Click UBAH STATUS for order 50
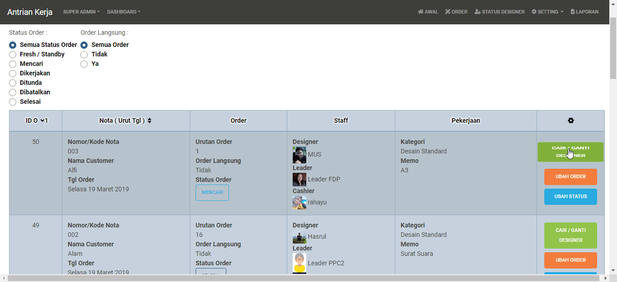This screenshot has height=282, width=617. tap(570, 197)
